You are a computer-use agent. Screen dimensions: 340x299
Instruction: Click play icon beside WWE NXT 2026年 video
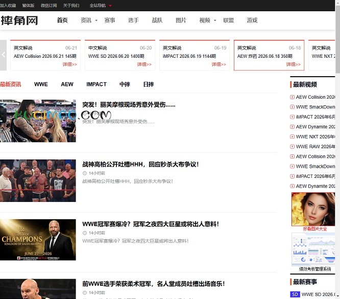click(293, 137)
